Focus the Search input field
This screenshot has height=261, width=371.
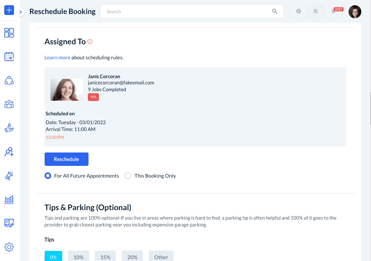point(192,11)
